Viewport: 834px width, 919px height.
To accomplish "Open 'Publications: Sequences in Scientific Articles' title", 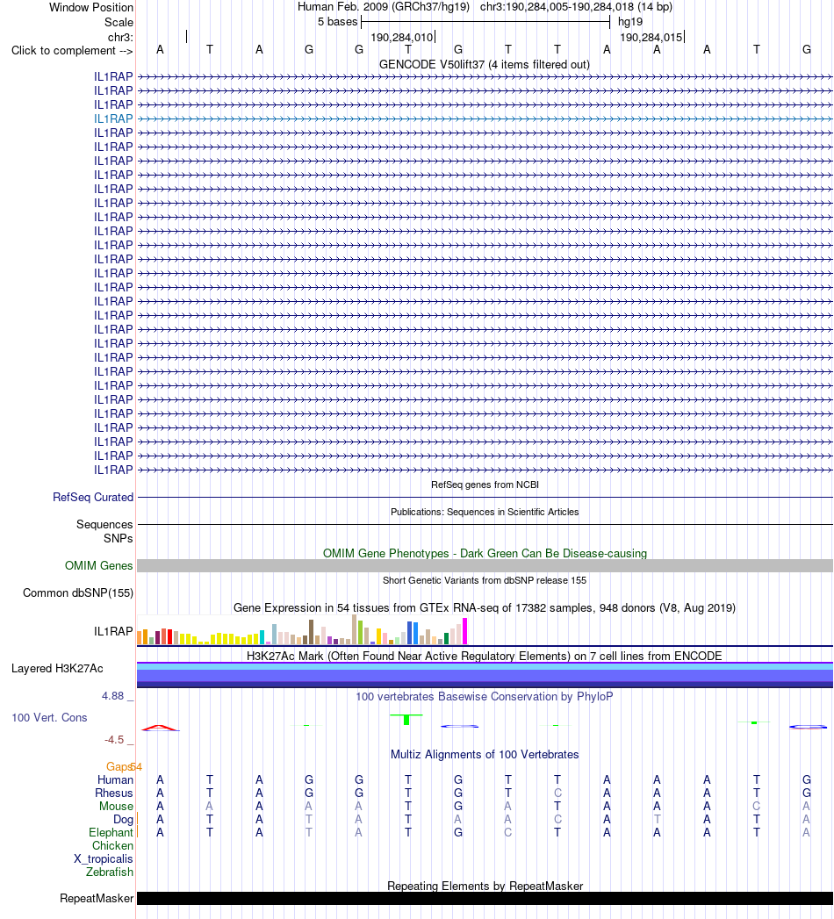I will pyautogui.click(x=485, y=512).
